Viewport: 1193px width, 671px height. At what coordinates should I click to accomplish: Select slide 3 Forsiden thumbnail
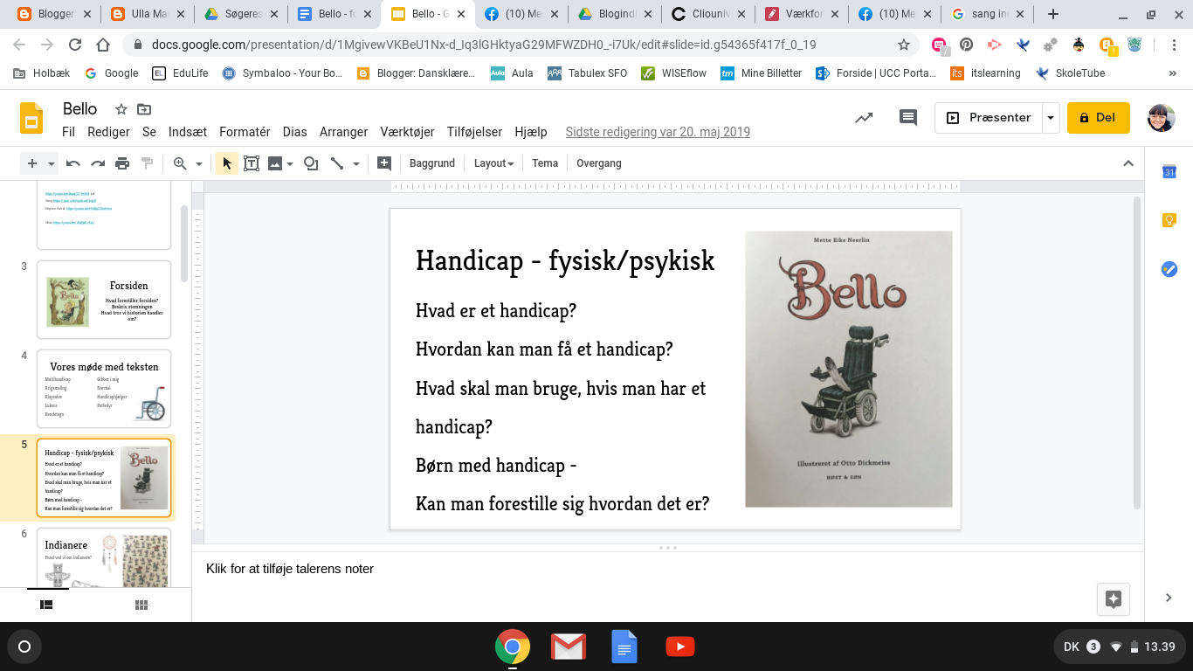pos(104,300)
